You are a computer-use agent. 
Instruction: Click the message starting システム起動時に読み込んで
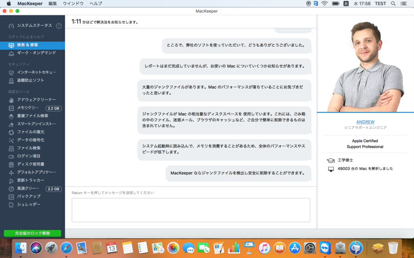(x=224, y=149)
